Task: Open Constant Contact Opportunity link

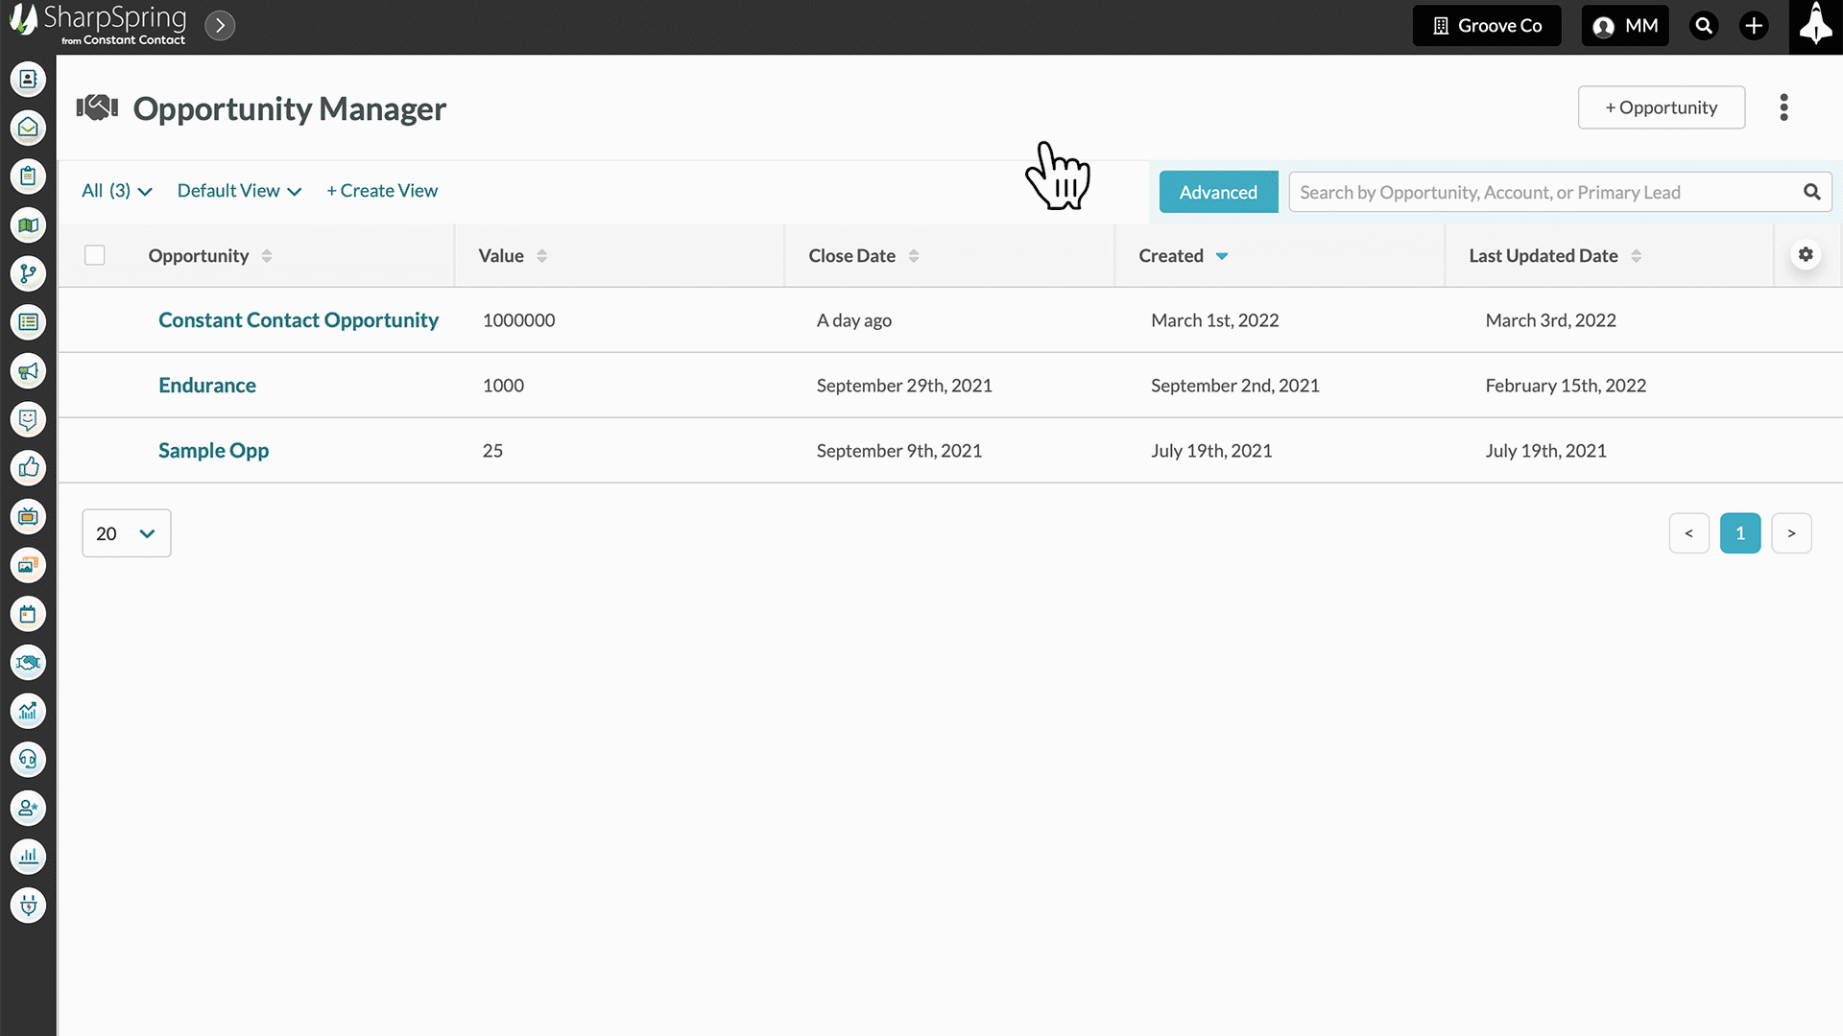Action: click(x=299, y=320)
